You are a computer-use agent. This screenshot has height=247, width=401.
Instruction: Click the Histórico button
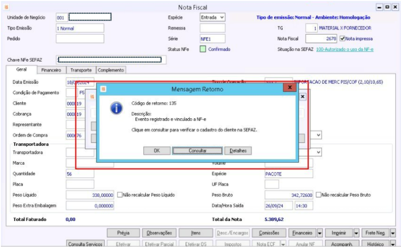pyautogui.click(x=375, y=244)
